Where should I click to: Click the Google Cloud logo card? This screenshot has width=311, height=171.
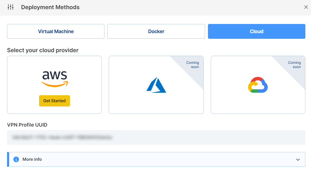pos(258,85)
